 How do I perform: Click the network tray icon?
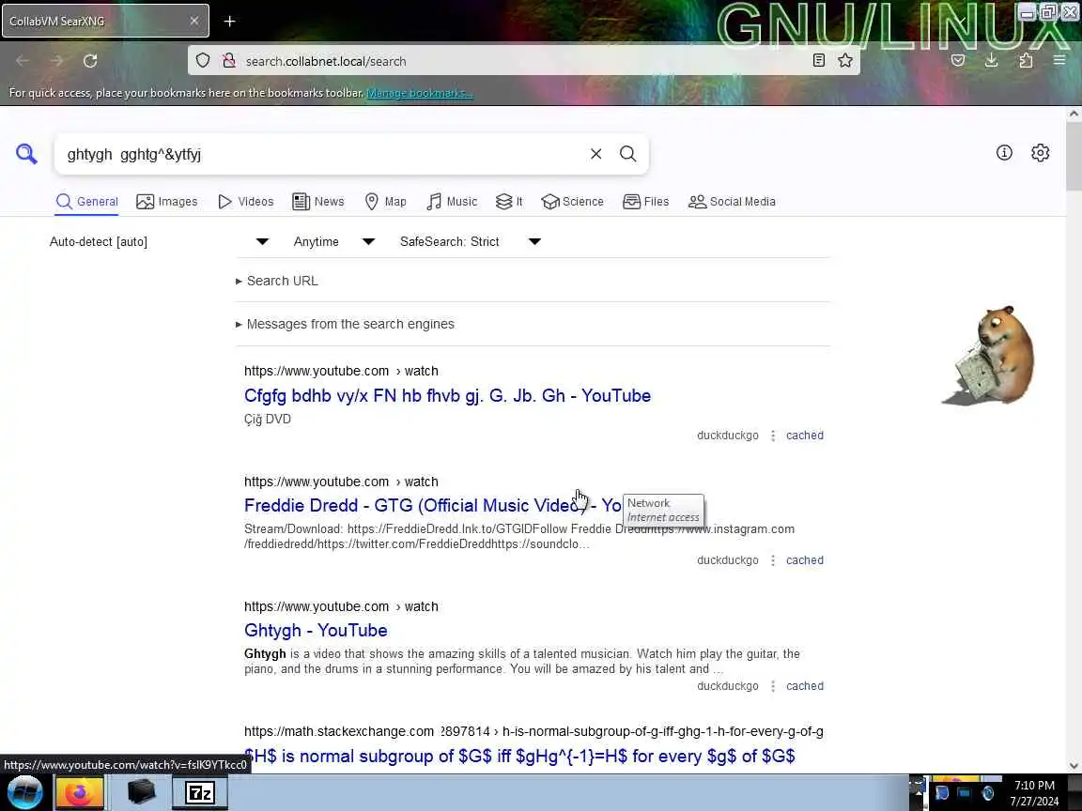[964, 793]
